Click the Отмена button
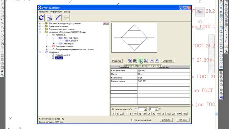This screenshot has width=229, height=129. [183, 120]
